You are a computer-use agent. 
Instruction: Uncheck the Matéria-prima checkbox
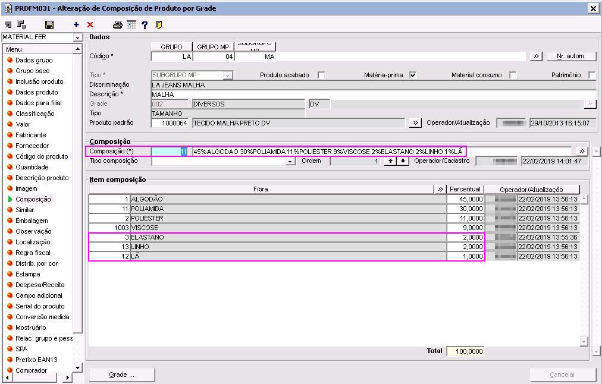[x=413, y=75]
